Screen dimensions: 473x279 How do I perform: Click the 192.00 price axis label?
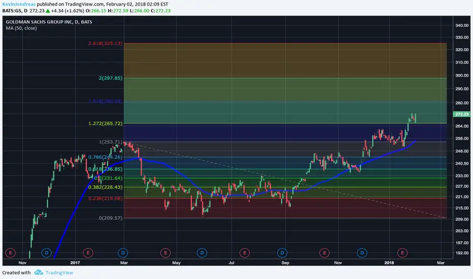click(x=462, y=253)
